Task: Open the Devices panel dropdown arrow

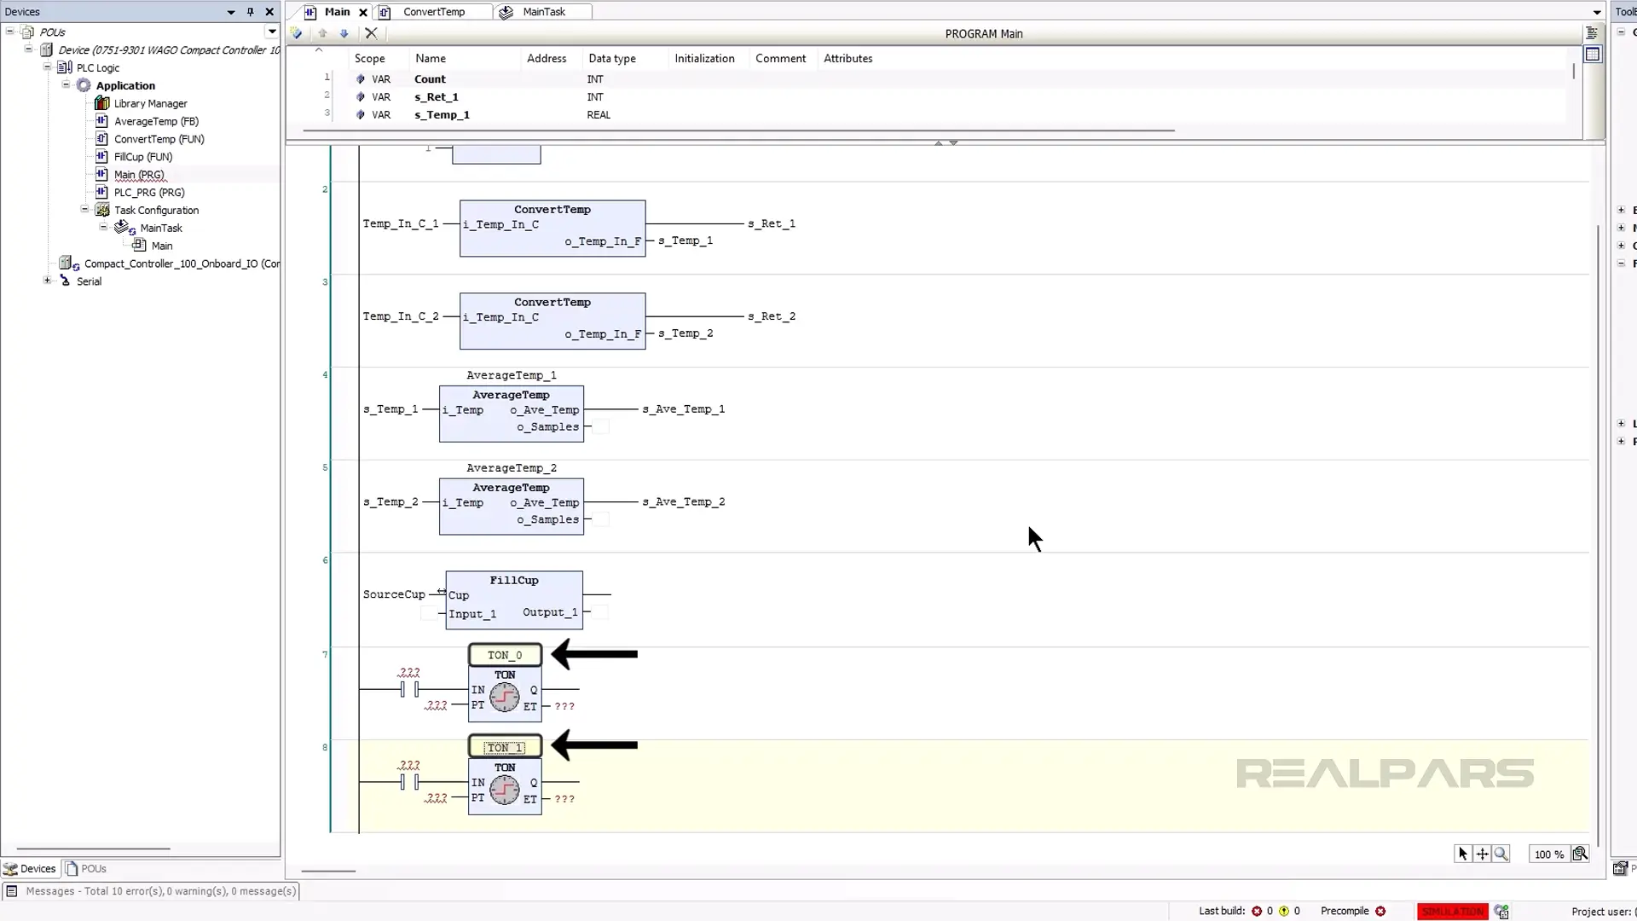Action: coord(230,11)
